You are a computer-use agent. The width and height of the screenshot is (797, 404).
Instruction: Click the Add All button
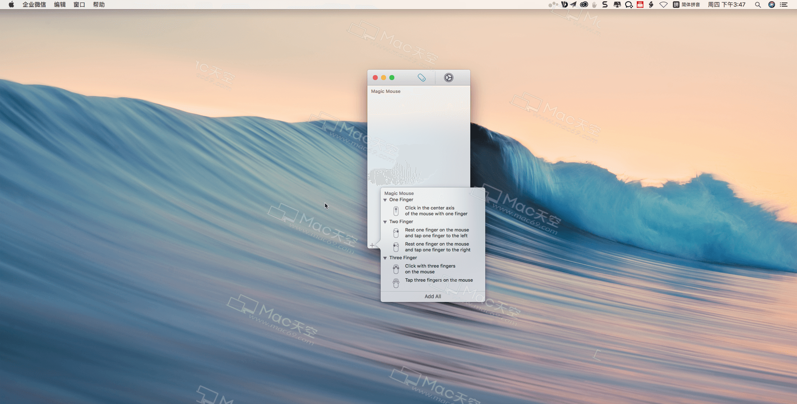[x=432, y=296]
